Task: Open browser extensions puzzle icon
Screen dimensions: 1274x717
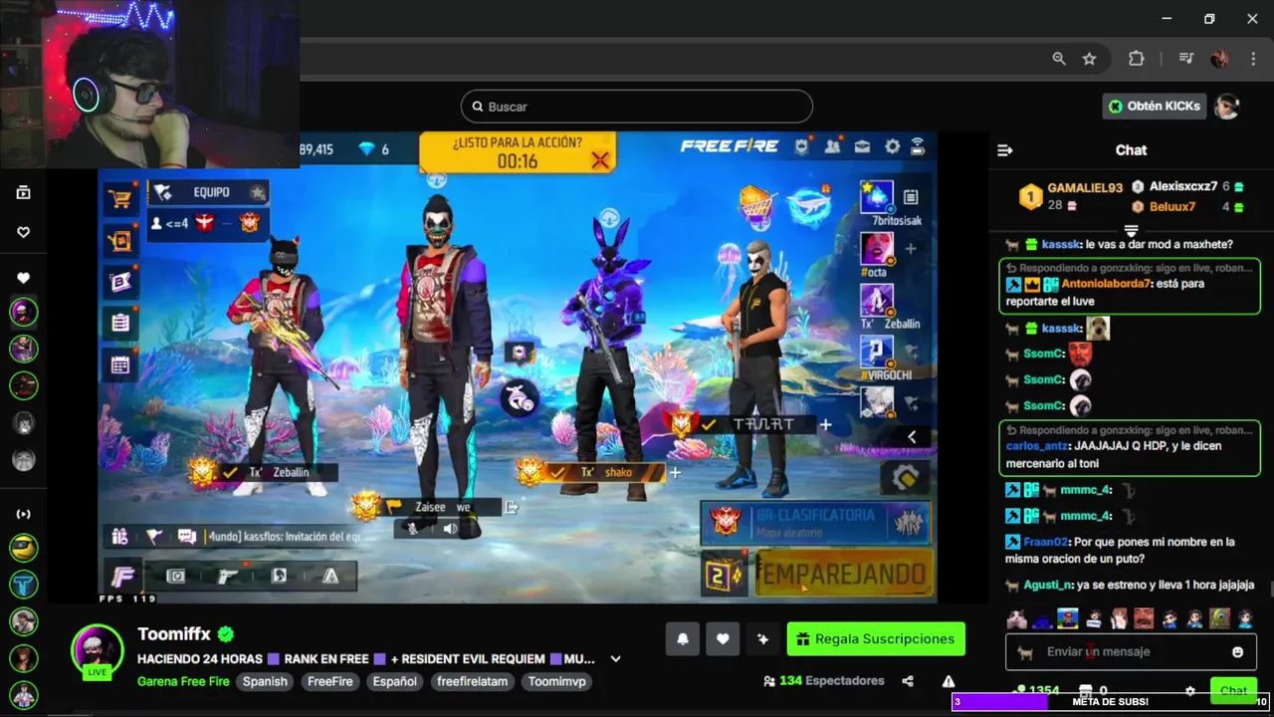Action: (1137, 59)
